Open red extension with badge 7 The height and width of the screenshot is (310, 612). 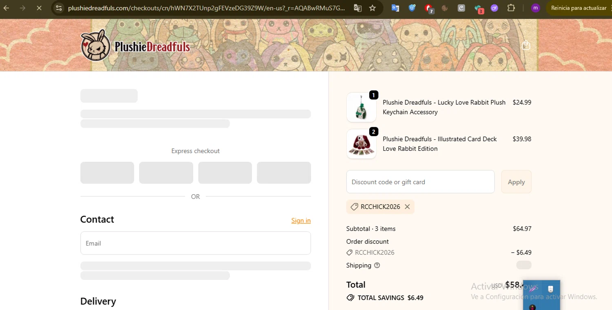[429, 8]
